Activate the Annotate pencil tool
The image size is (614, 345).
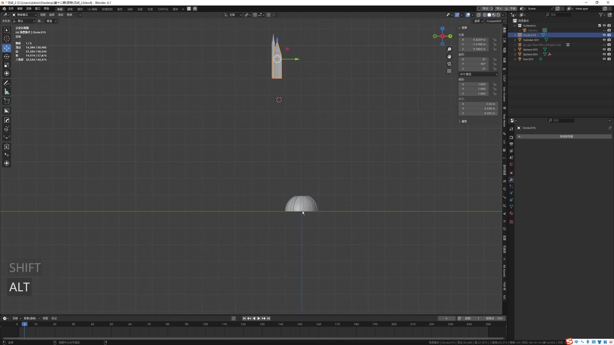[7, 83]
